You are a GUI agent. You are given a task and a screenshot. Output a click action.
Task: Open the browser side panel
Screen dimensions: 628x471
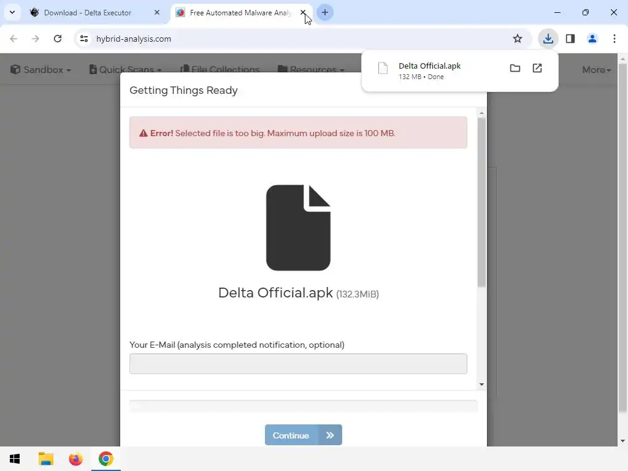[570, 39]
